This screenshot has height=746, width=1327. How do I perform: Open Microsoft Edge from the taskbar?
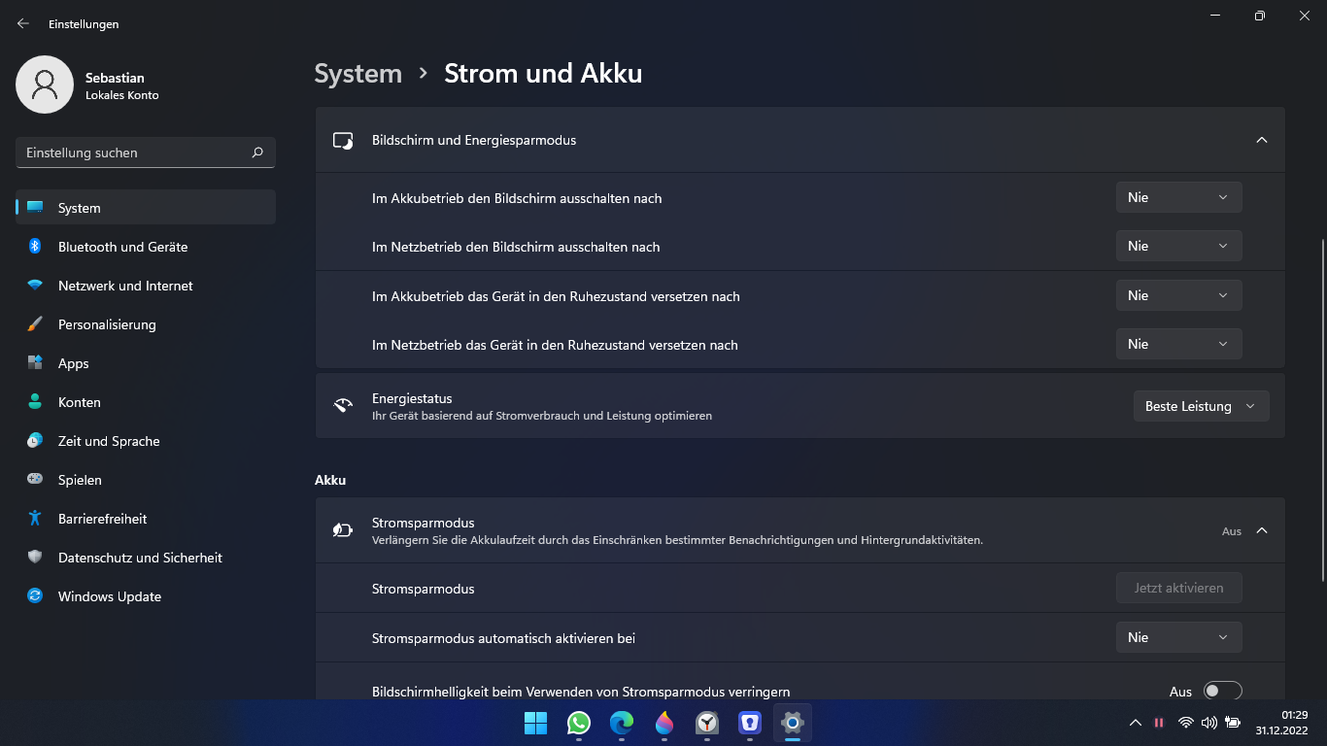[x=622, y=723]
